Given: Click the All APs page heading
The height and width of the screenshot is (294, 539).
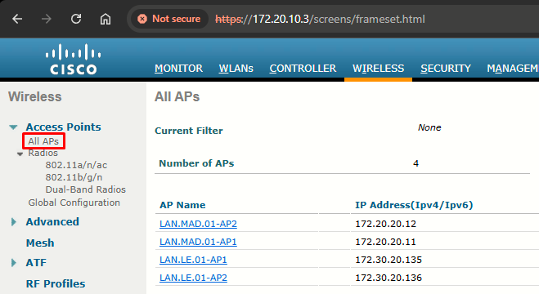Looking at the screenshot, I should pos(177,96).
